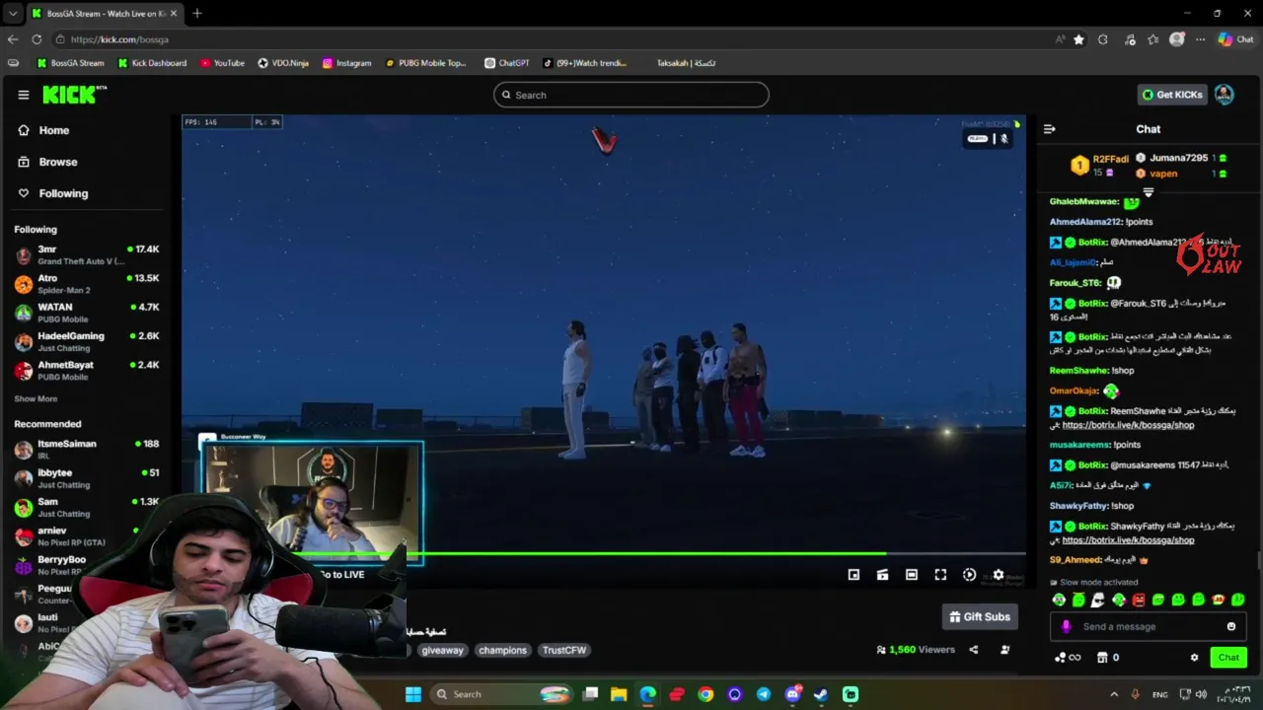1263x710 pixels.
Task: Enable picture-in-picture mini player on video
Action: click(x=854, y=575)
